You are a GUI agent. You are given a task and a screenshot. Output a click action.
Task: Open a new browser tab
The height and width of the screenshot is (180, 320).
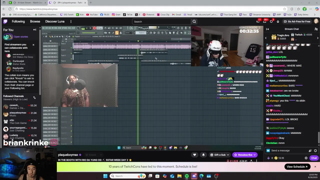coord(90,2)
